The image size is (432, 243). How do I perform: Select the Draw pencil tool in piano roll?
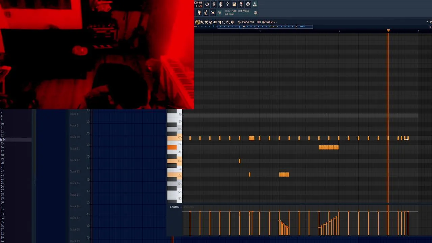(197, 22)
